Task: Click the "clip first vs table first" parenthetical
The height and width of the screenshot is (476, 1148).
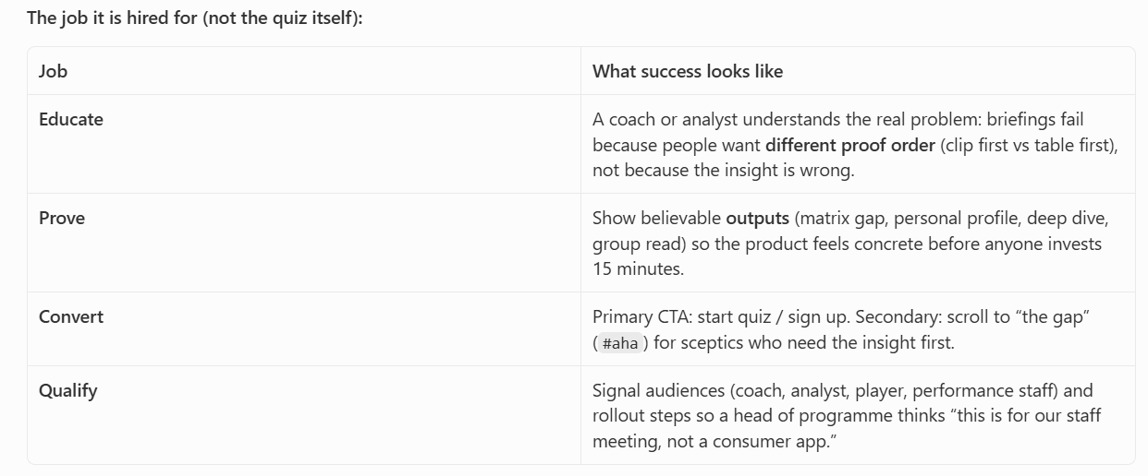Action: point(1029,145)
